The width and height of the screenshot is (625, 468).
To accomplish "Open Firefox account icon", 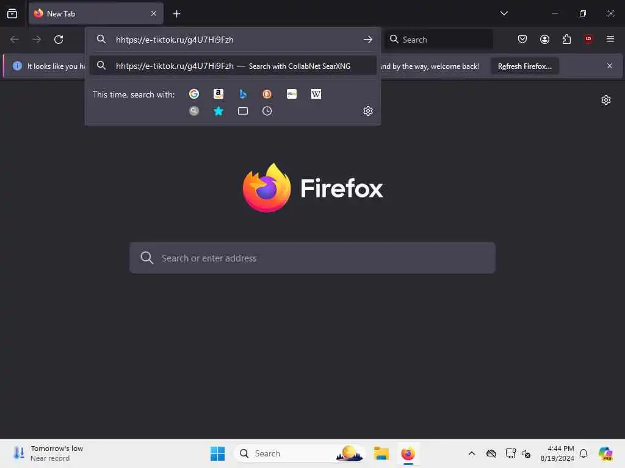I will tap(544, 39).
